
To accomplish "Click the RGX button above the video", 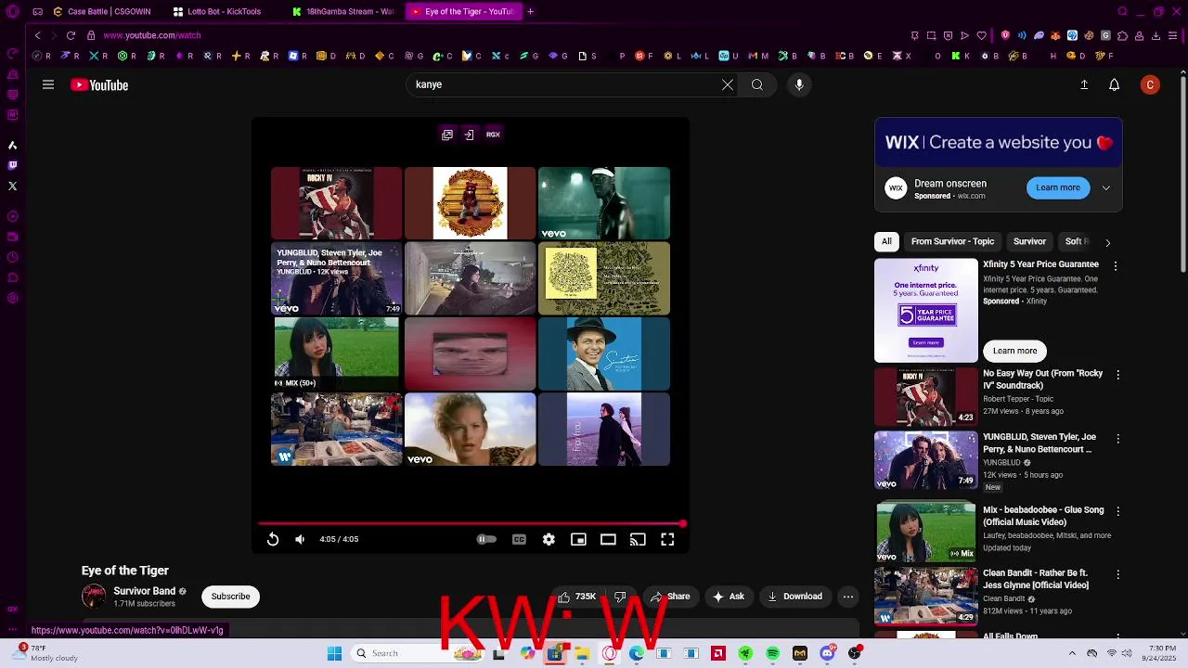I will 493,135.
